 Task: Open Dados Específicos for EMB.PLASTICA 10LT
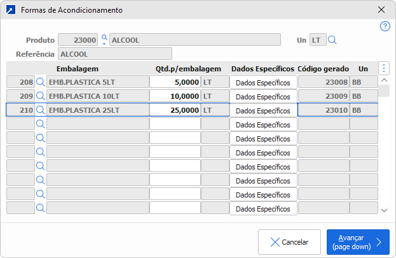[x=263, y=96]
